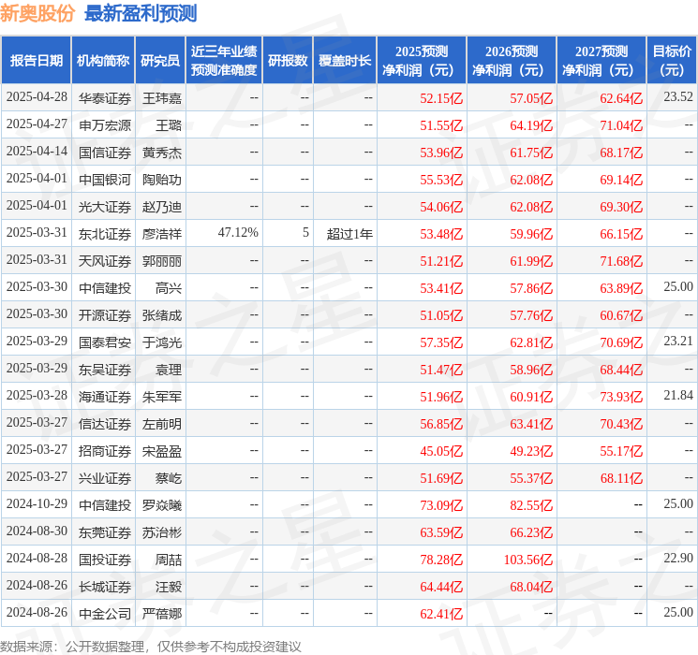Screen dimensions: 698x655
Task: Select the 兴业证券 institution cell
Action: (105, 478)
